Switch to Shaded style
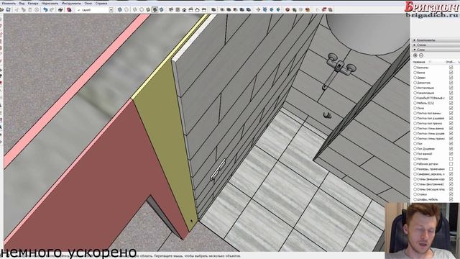Screen dimensions: 460x259 (148, 9)
